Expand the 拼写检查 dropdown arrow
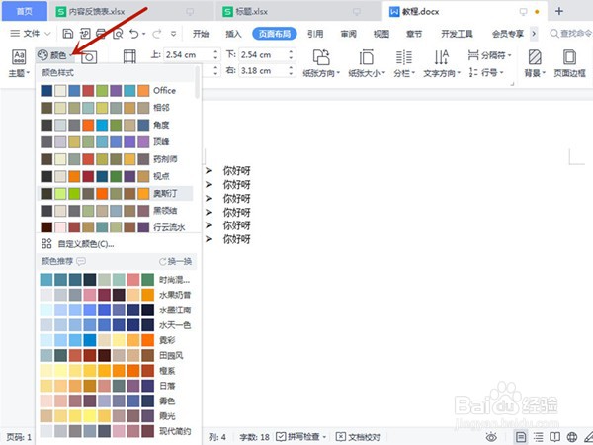The height and width of the screenshot is (445, 593). click(324, 437)
